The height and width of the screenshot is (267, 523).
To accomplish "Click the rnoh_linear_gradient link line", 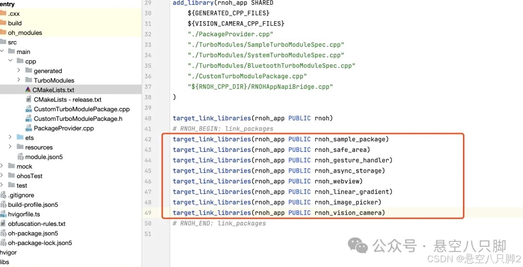I will (x=282, y=192).
